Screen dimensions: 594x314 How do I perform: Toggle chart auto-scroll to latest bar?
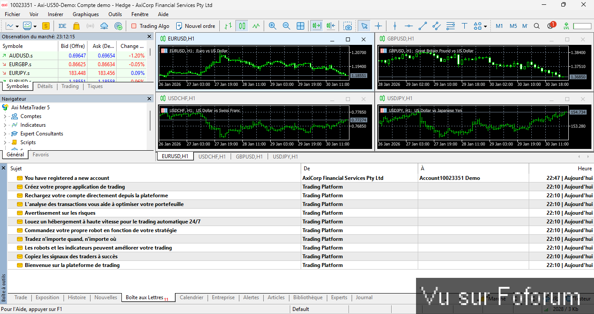pos(316,26)
